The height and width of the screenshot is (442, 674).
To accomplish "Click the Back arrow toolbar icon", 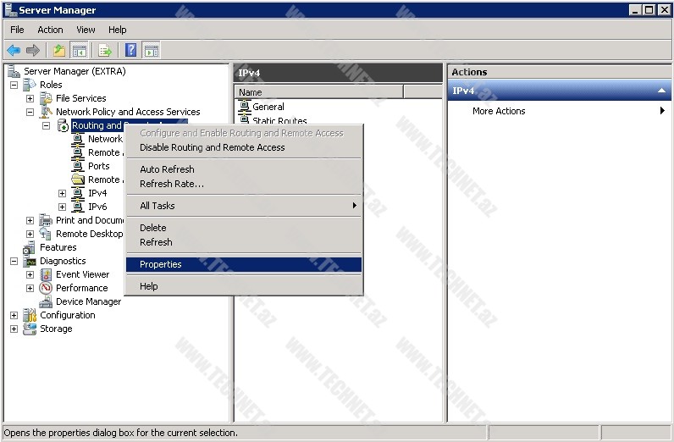I will pyautogui.click(x=14, y=50).
